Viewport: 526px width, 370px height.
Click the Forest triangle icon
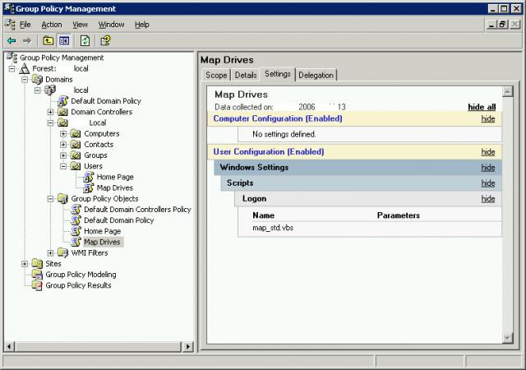[x=24, y=68]
